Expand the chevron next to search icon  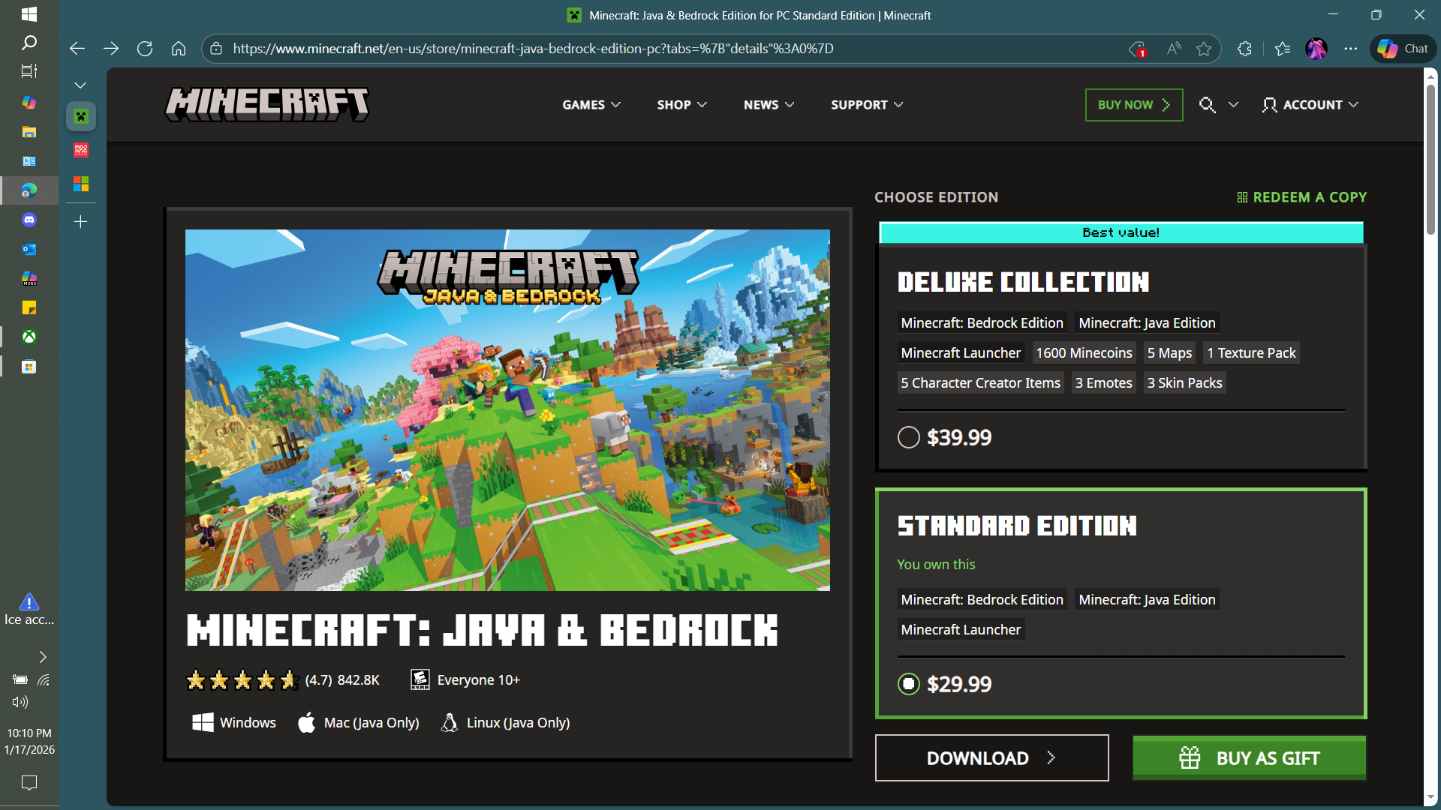(x=1233, y=105)
